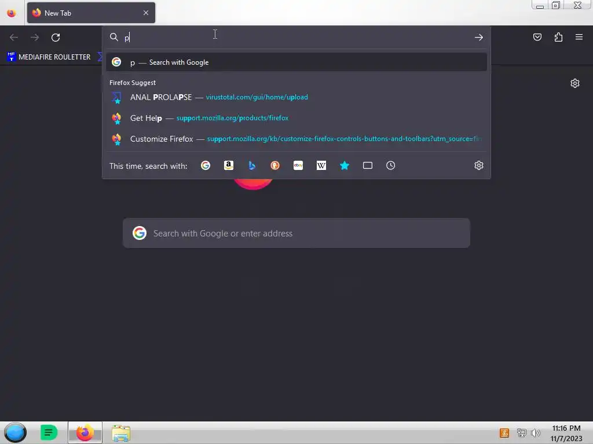
Task: Open Save to Pocket icon
Action: click(537, 37)
